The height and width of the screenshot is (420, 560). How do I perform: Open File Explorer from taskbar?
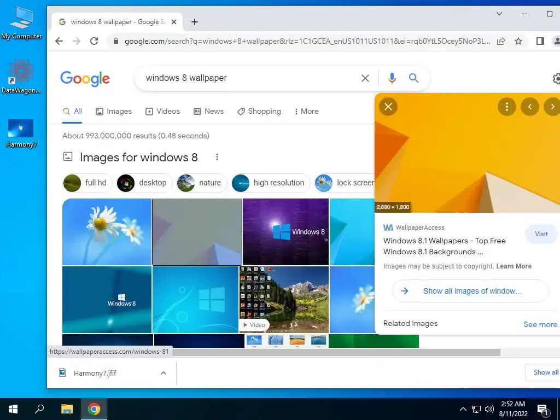click(67, 409)
